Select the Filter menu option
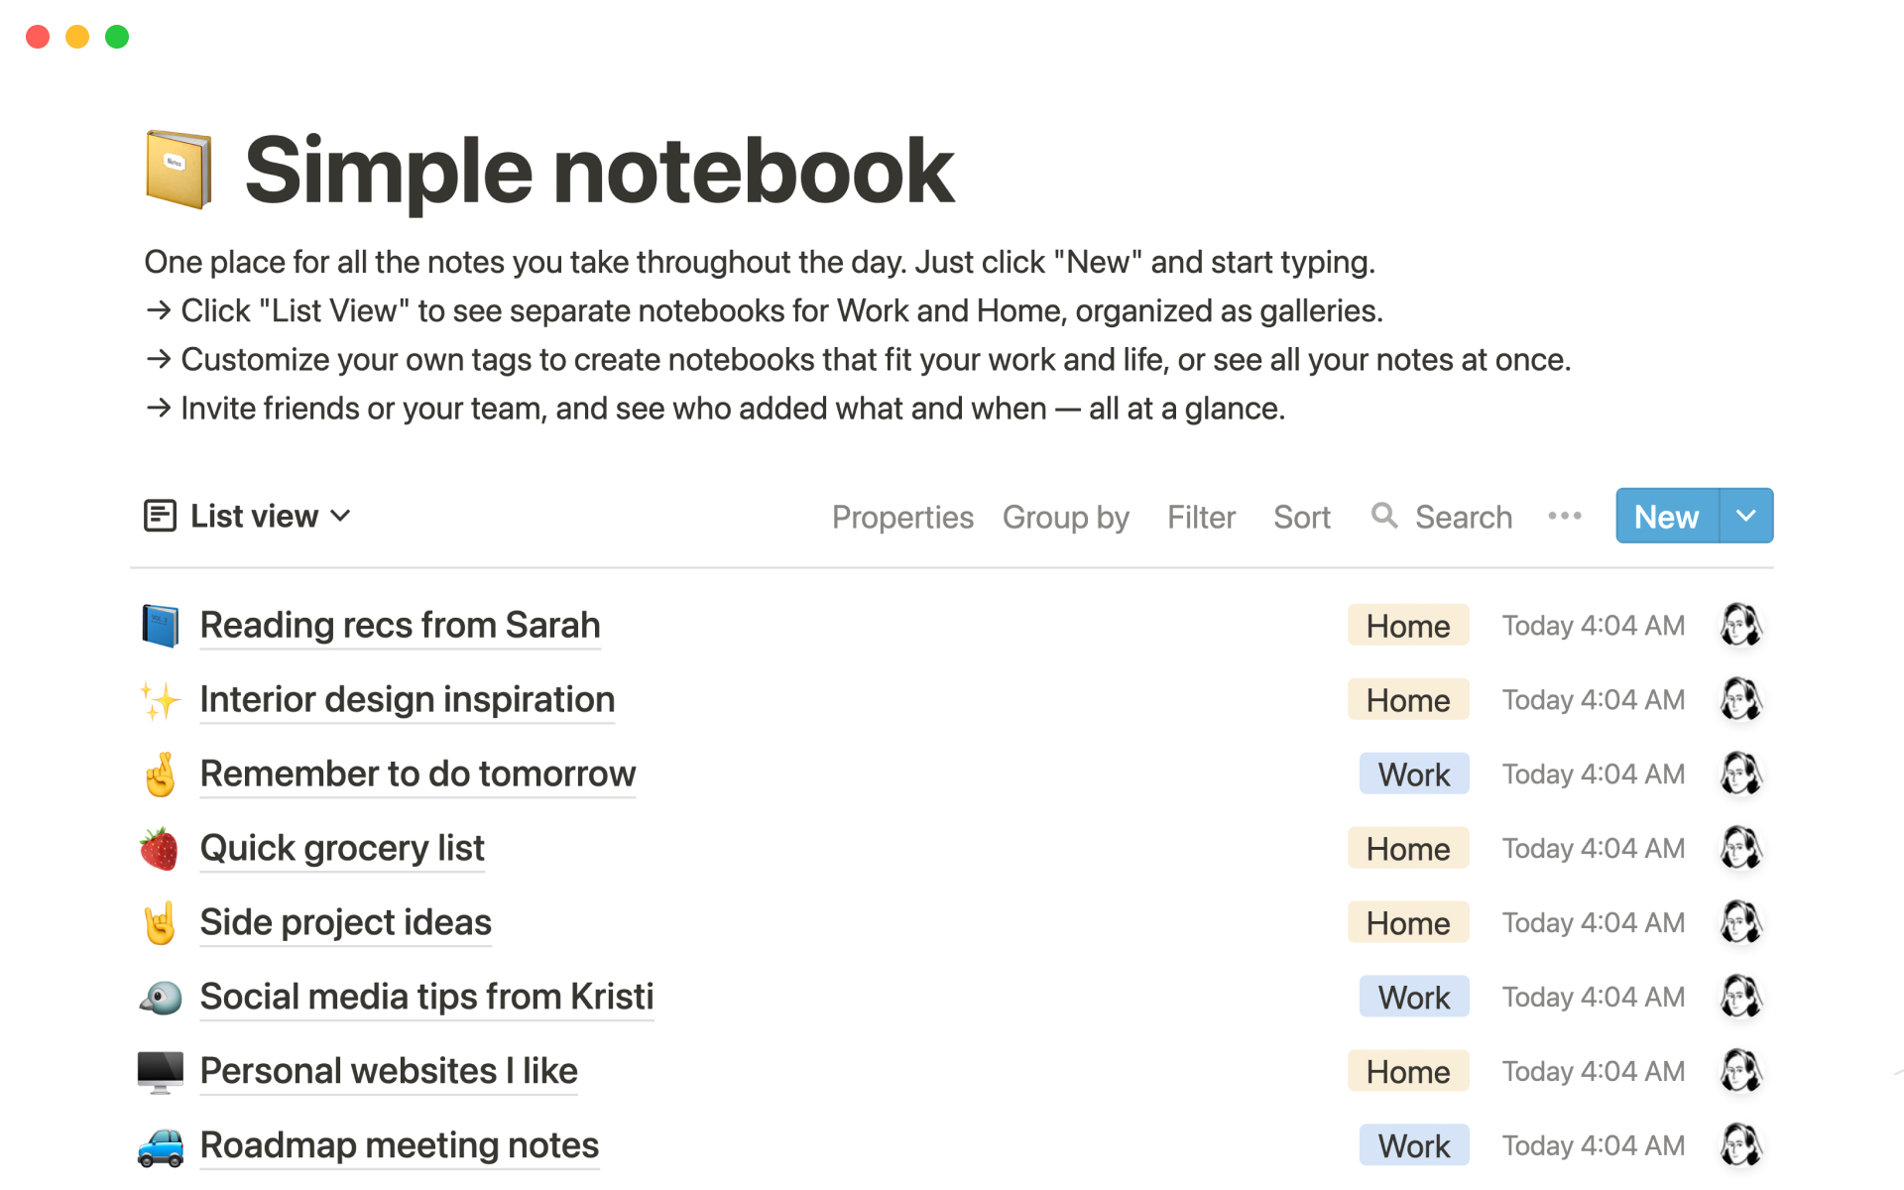 click(x=1198, y=517)
